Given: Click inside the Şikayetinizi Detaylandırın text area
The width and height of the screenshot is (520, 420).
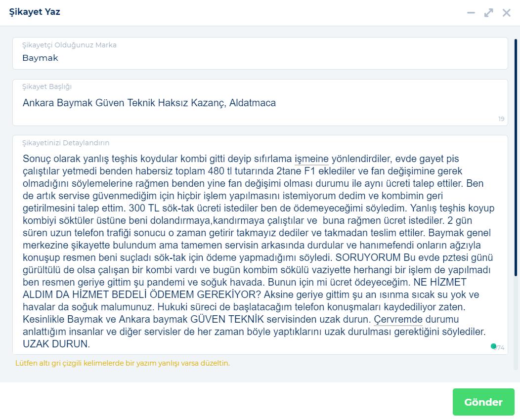Looking at the screenshot, I should click(x=260, y=245).
